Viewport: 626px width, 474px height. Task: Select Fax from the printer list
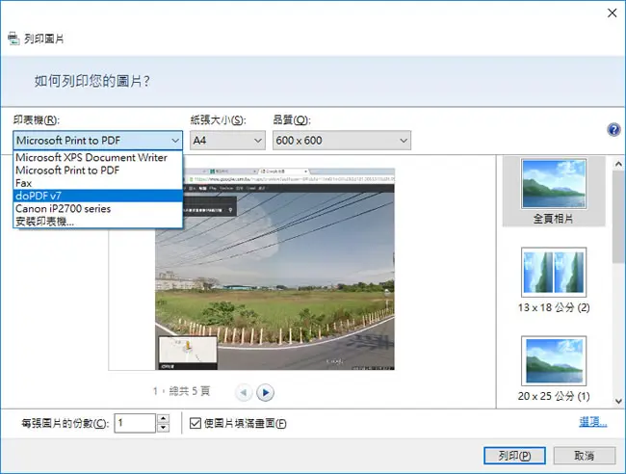tap(98, 183)
